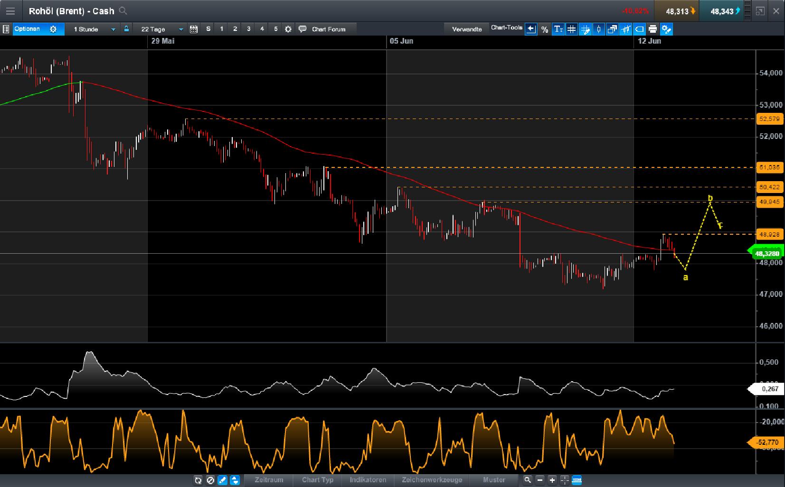The image size is (785, 487).
Task: Open the calendar date picker
Action: (194, 29)
